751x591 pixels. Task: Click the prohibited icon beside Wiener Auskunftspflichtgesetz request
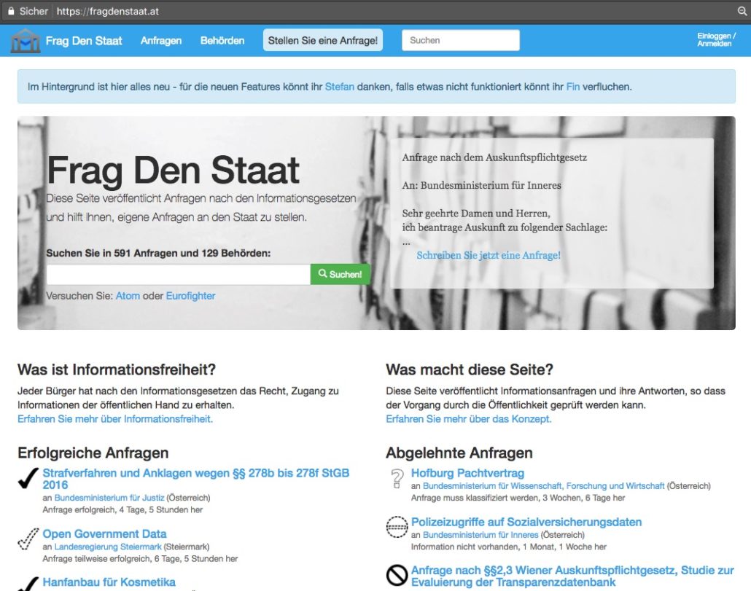(397, 576)
